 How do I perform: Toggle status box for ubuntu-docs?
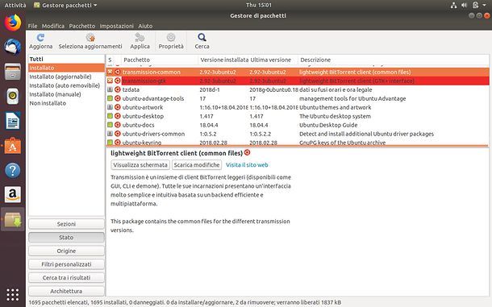pos(110,125)
